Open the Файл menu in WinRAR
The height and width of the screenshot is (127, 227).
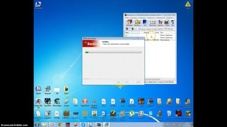pos(127,18)
